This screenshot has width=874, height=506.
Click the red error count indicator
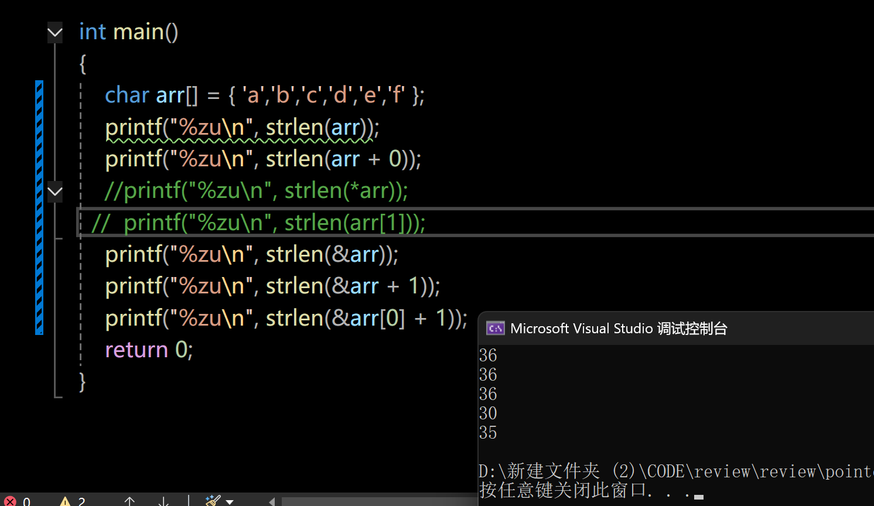click(18, 501)
